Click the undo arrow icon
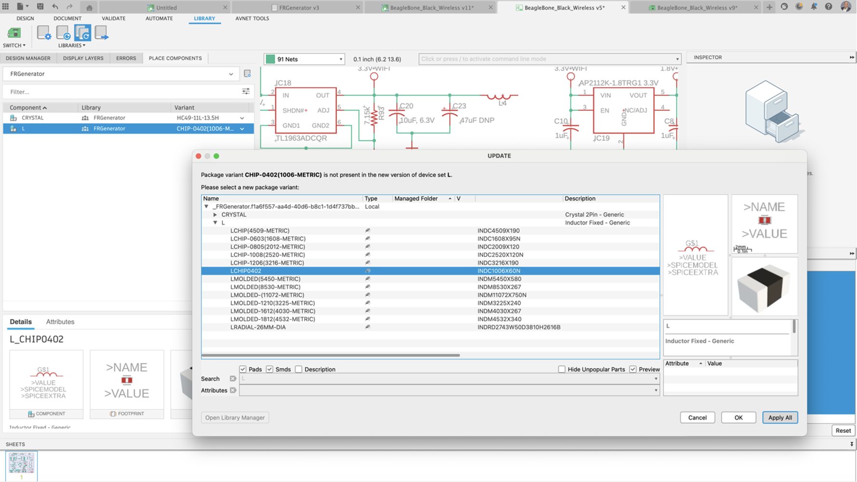The image size is (857, 482). coord(55,7)
